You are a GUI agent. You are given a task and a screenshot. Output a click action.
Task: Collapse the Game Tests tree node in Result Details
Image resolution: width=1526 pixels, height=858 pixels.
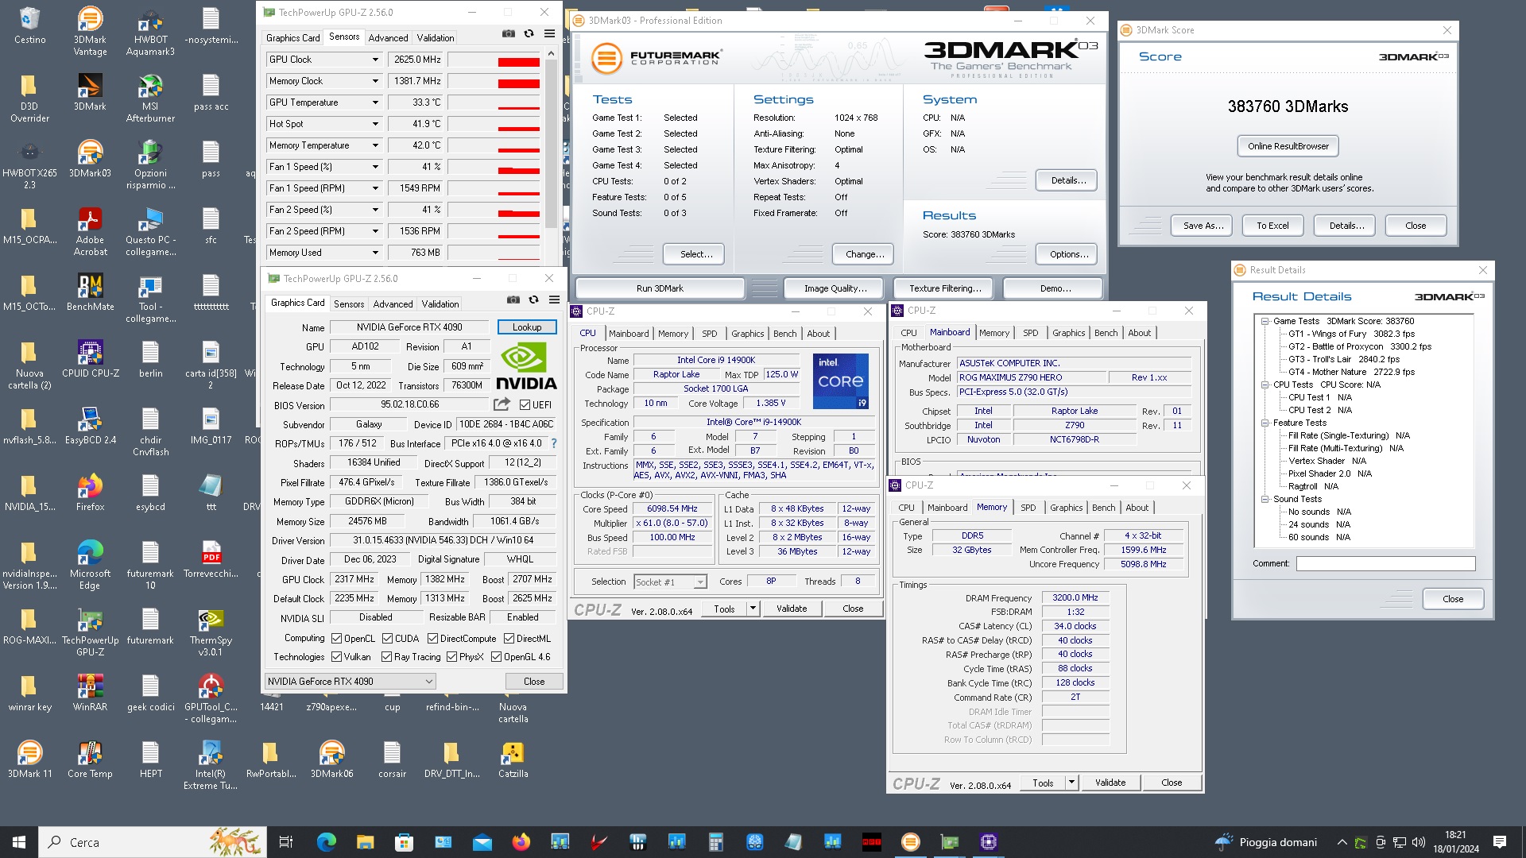[1265, 322]
